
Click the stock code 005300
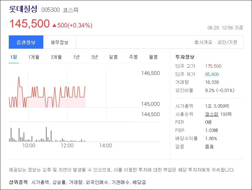(51, 10)
